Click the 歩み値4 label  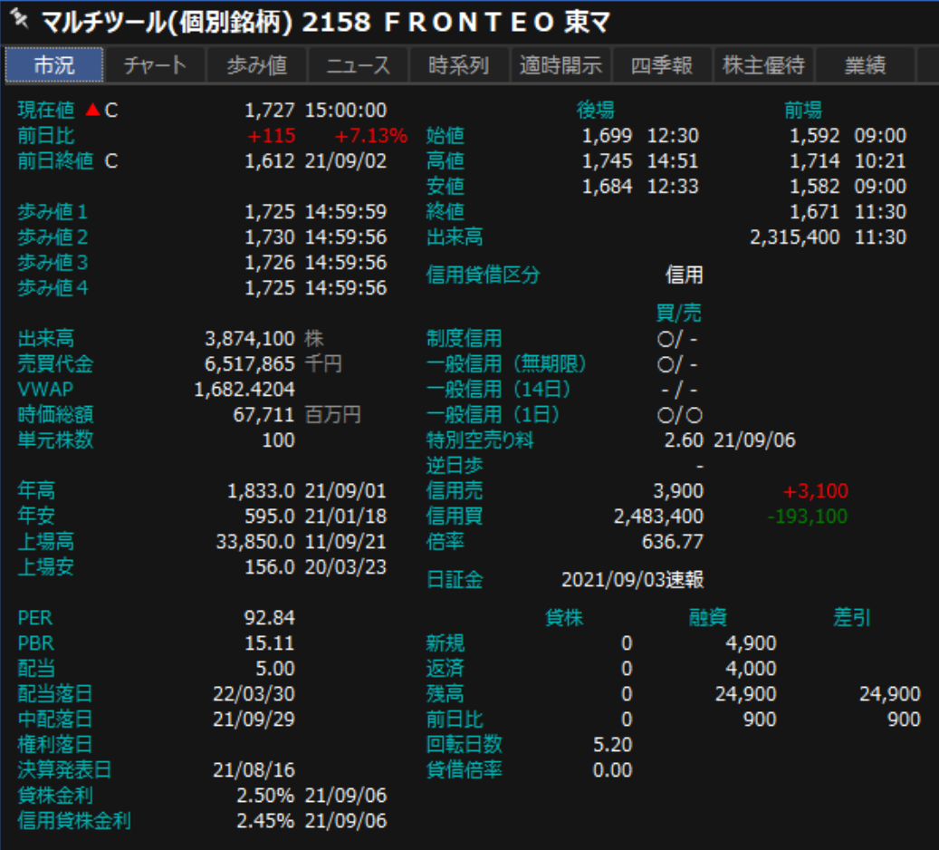(x=53, y=288)
